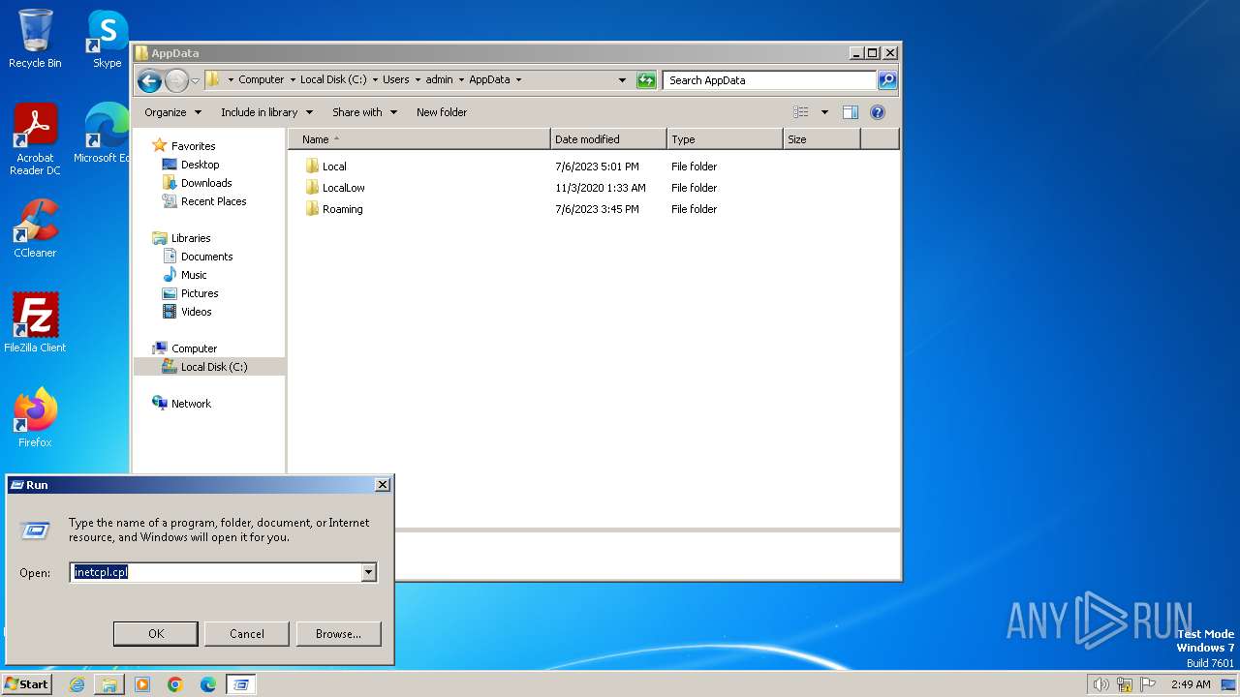The width and height of the screenshot is (1240, 697).
Task: Toggle the preview pane icon
Action: (x=851, y=112)
